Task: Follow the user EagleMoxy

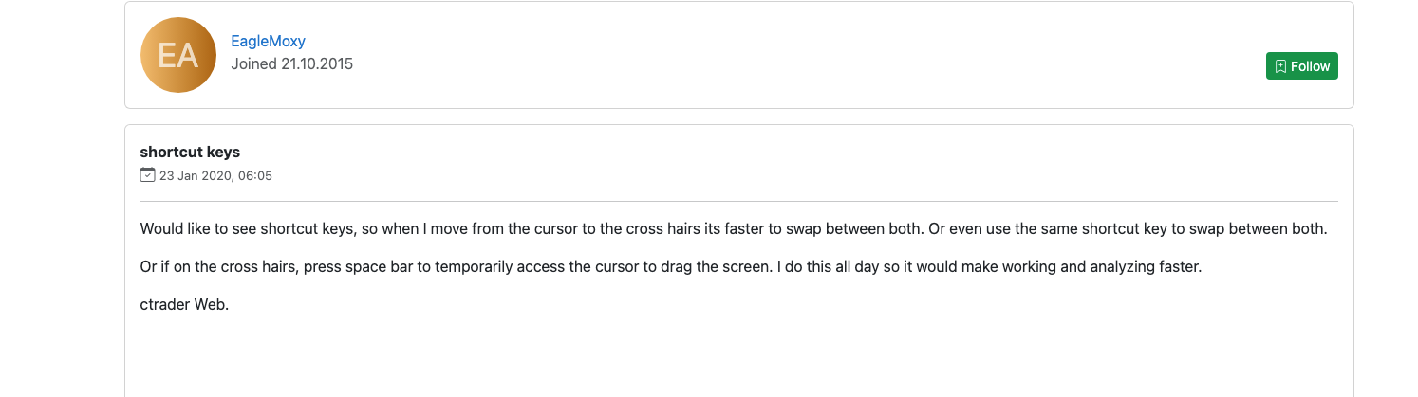Action: pyautogui.click(x=1301, y=66)
